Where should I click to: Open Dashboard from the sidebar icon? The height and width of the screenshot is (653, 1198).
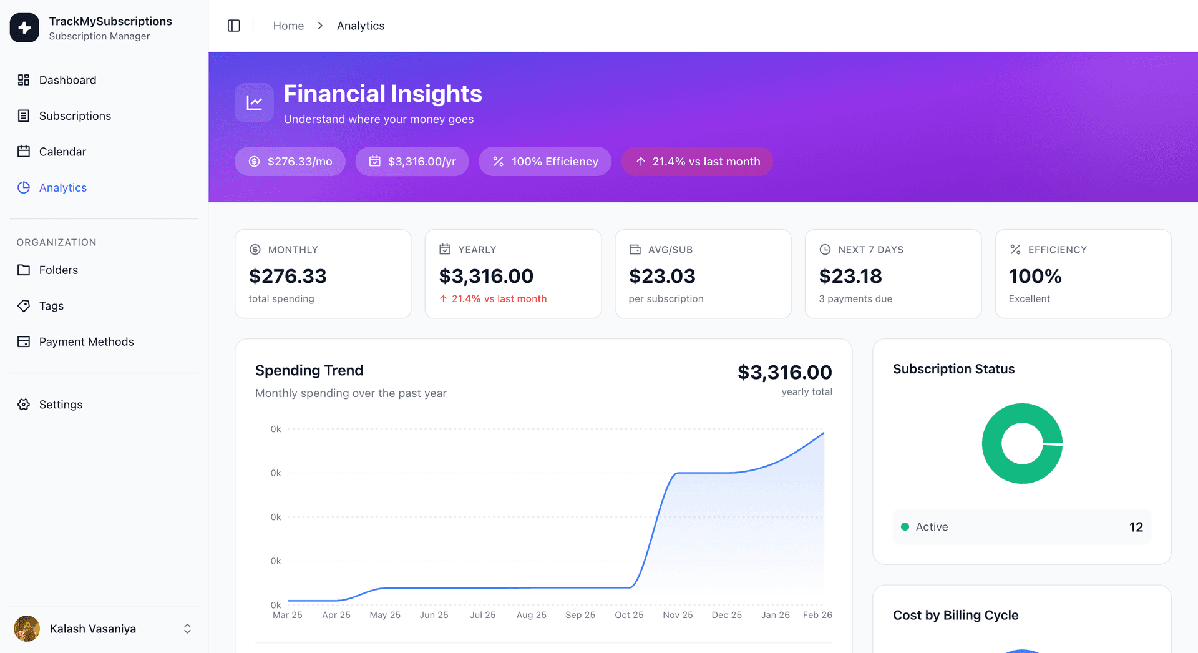tap(24, 80)
